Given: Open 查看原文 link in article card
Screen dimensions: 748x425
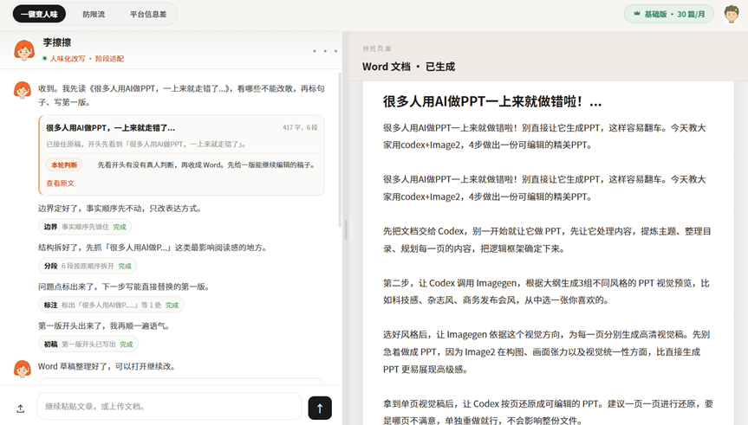Looking at the screenshot, I should point(60,183).
